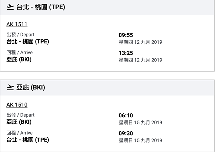Viewport: 215px width, 152px height.
Task: Click the 09:55 departure time
Action: (126, 35)
